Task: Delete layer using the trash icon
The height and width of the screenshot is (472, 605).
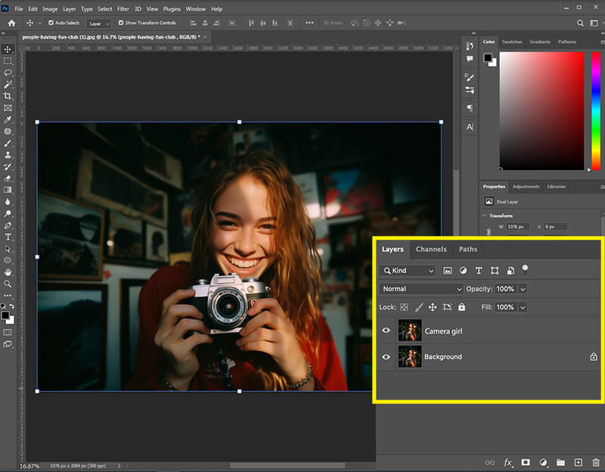Action: click(x=596, y=462)
